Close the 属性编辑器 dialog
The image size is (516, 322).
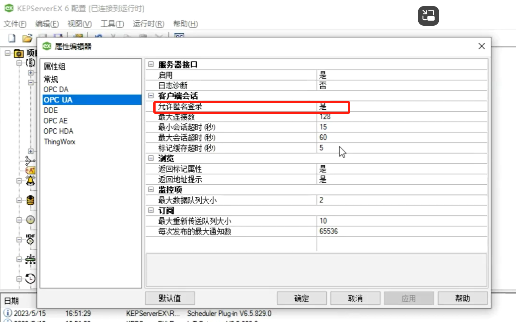[482, 46]
